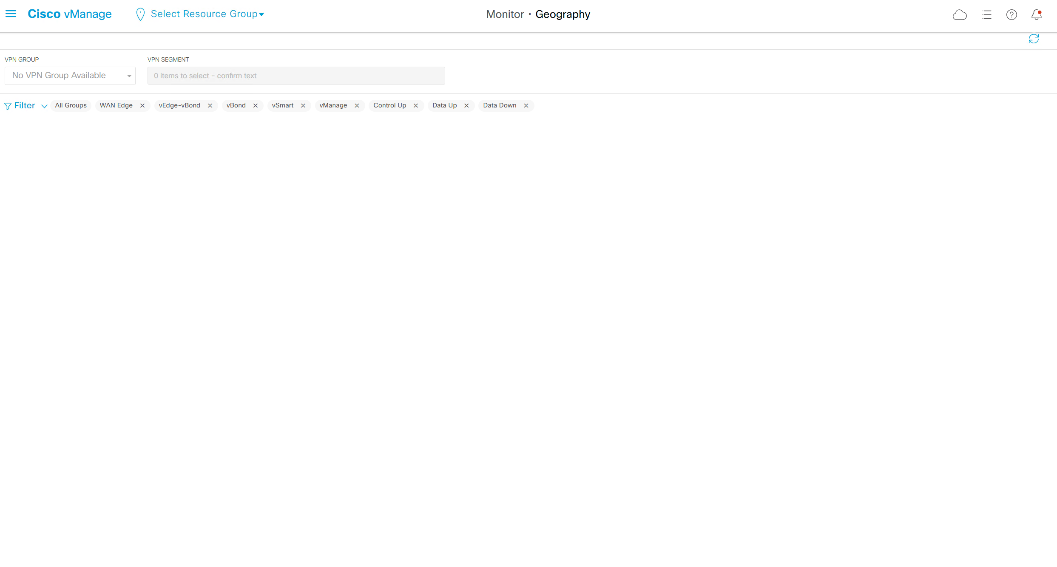The height and width of the screenshot is (567, 1057).
Task: Open the help question mark icon
Action: [1012, 15]
